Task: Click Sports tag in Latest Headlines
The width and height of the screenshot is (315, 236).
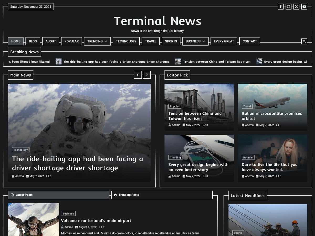Action: [x=238, y=233]
